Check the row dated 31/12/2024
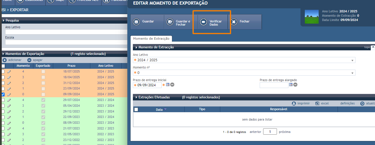 pos(3,83)
